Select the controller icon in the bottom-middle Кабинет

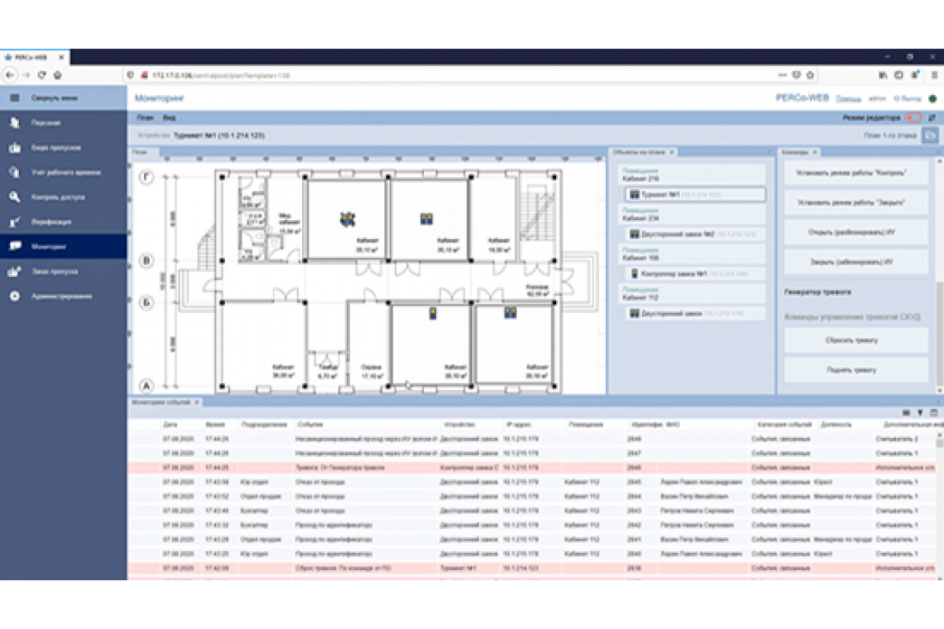(x=433, y=314)
